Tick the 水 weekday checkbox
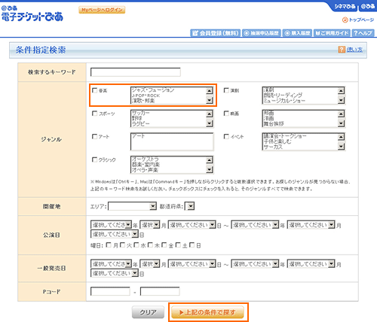377x322 pixels. coord(136,245)
